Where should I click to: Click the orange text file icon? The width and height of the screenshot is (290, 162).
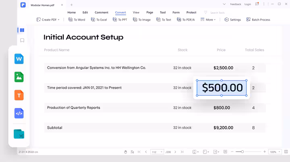point(19,95)
